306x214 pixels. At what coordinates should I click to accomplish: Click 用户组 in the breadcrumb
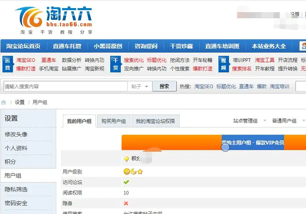(40, 102)
